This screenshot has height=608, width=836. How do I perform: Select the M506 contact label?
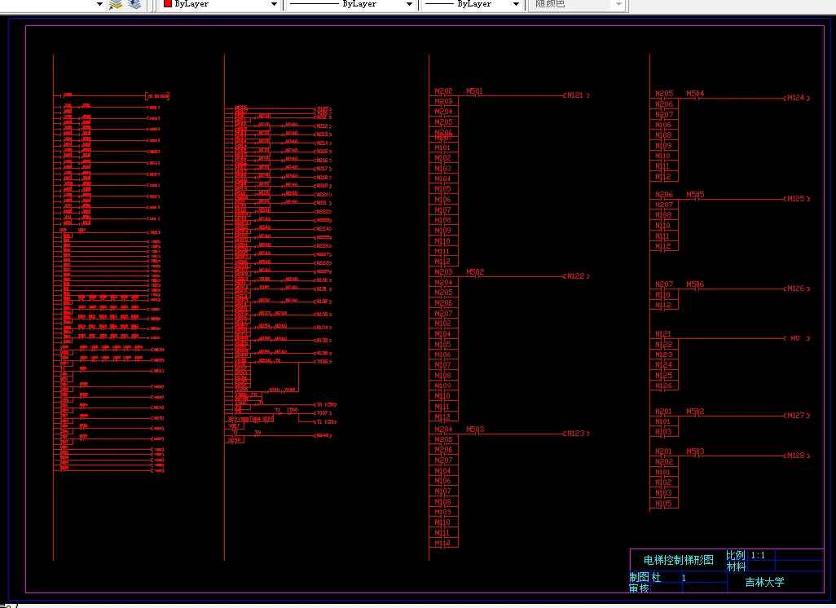[695, 284]
